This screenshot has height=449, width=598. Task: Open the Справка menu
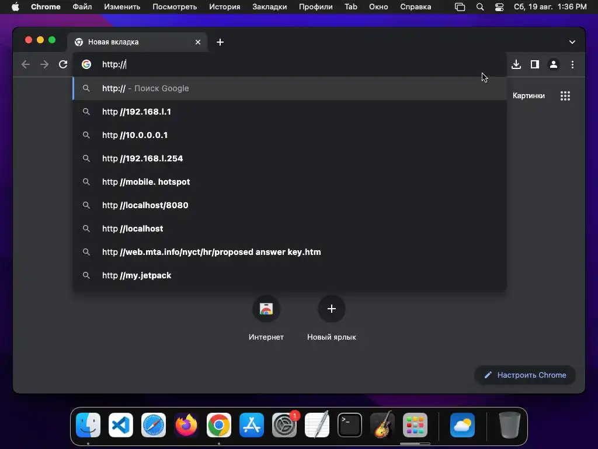coord(416,7)
